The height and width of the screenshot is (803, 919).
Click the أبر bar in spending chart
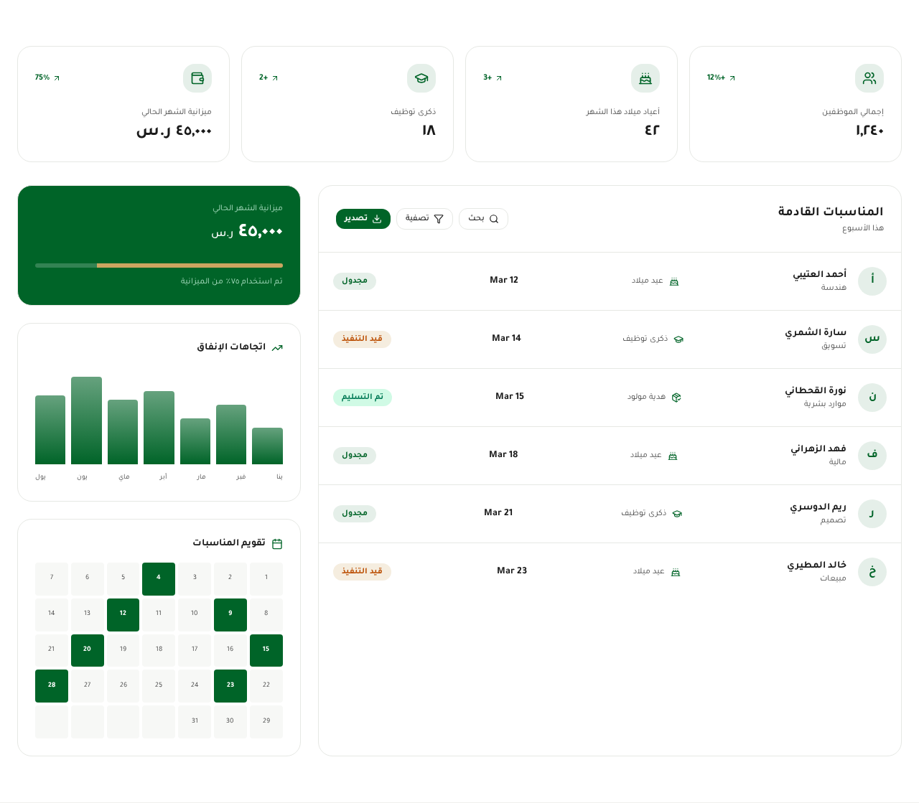159,428
